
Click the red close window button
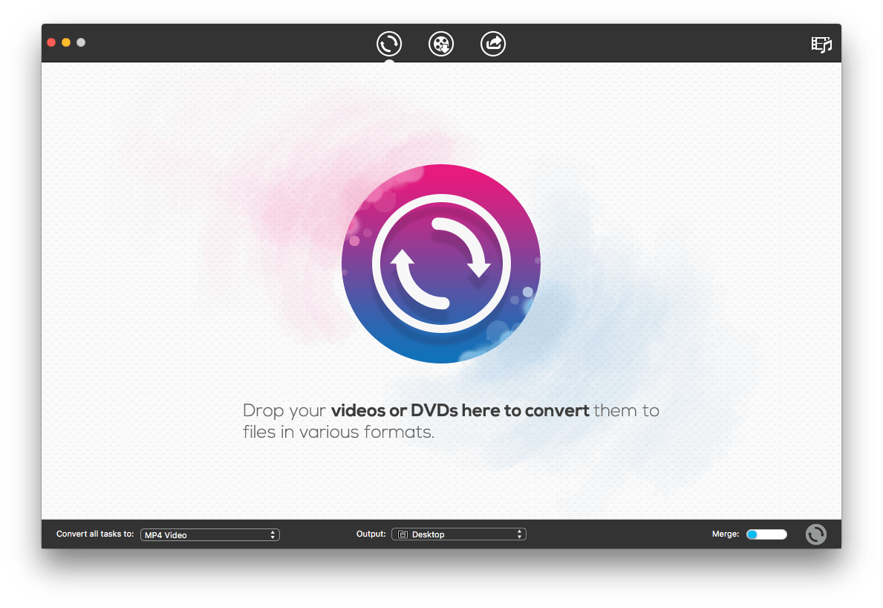pyautogui.click(x=50, y=42)
